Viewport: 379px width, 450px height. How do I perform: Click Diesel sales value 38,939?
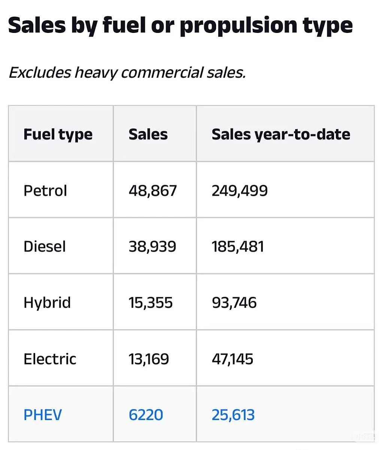[152, 247]
